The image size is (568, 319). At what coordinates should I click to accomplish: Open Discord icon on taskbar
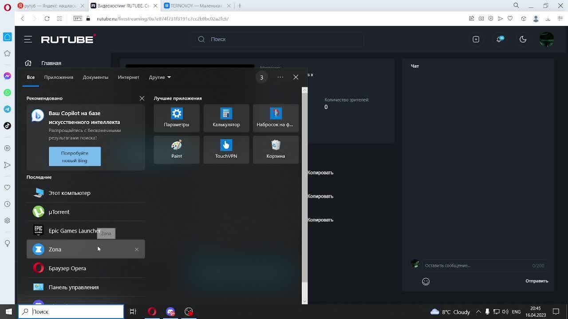pyautogui.click(x=170, y=311)
